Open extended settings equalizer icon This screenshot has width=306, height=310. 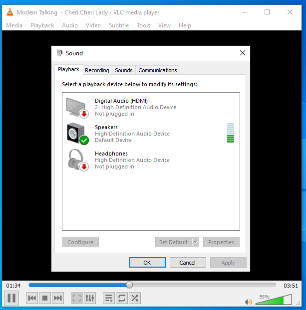(90, 298)
